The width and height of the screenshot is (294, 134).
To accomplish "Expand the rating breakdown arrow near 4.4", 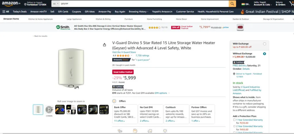I will (x=131, y=55).
